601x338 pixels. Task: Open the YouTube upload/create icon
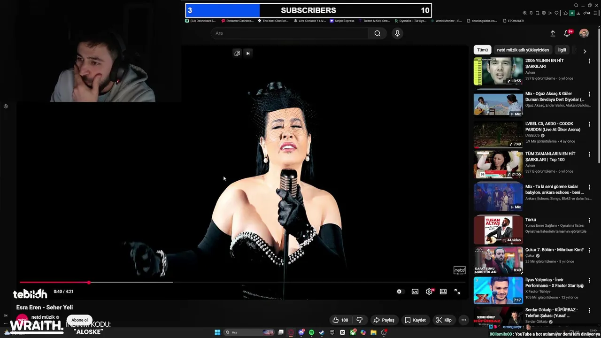[x=553, y=33]
